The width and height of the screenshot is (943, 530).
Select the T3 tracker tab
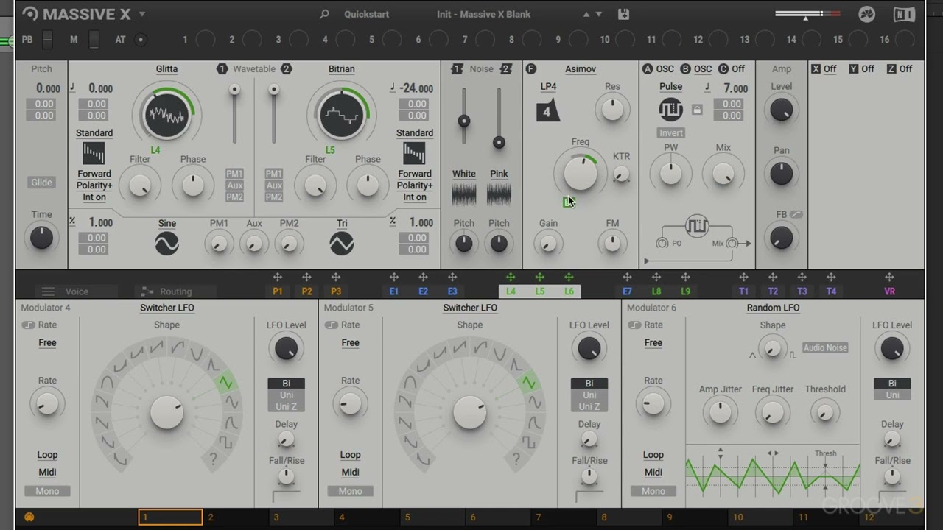(x=802, y=291)
